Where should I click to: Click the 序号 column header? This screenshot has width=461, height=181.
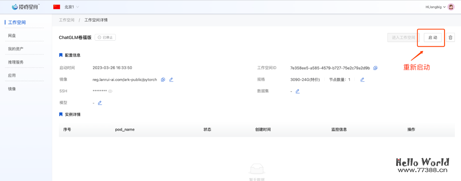67,129
